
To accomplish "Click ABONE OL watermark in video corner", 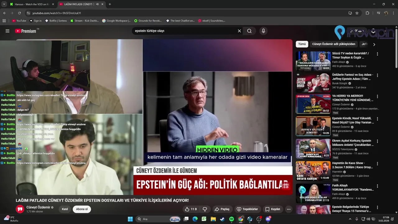I will 285,186.
